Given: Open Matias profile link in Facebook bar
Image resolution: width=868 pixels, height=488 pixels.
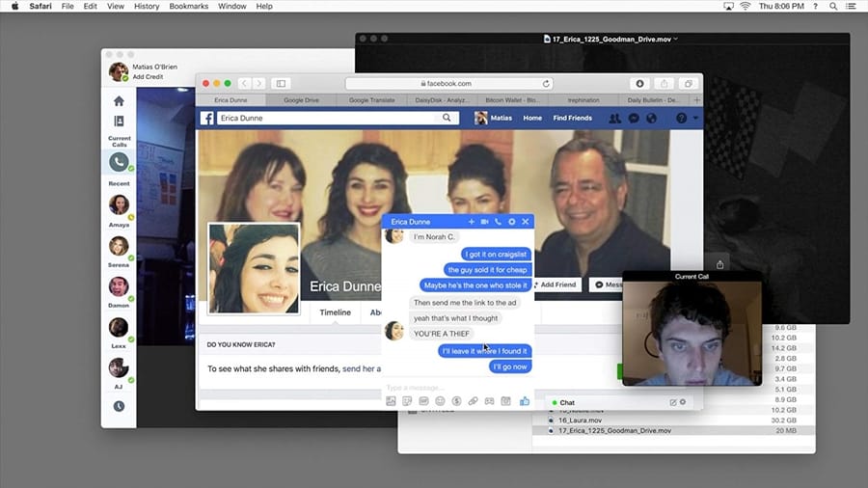Looking at the screenshot, I should pos(493,118).
